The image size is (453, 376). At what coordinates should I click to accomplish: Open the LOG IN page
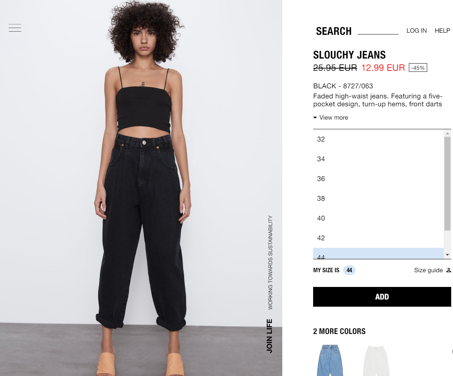coord(416,31)
